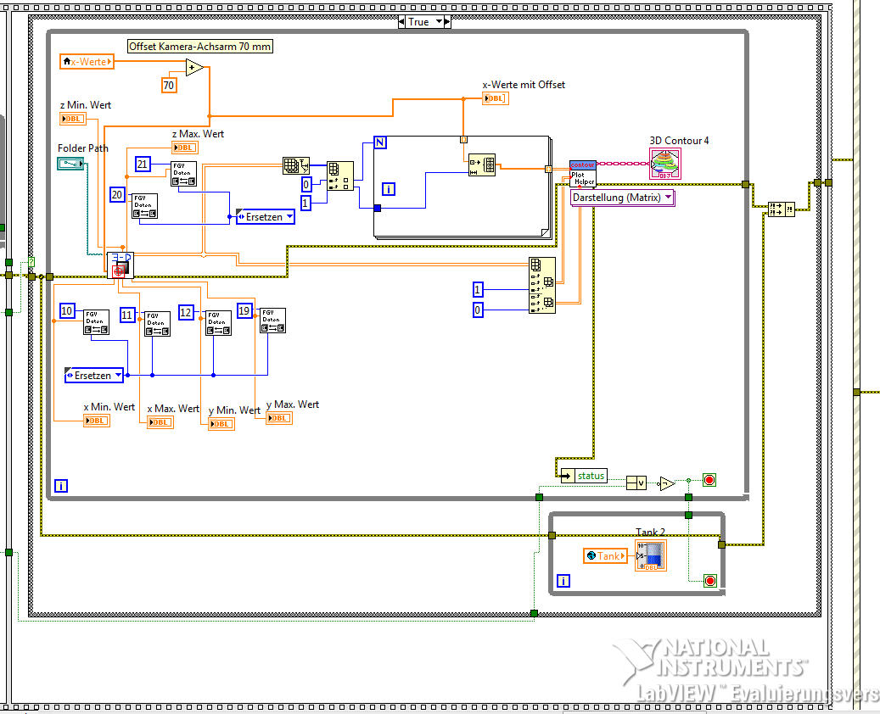Click the y Min. Wert DBL indicator
The image size is (880, 714).
click(x=221, y=424)
